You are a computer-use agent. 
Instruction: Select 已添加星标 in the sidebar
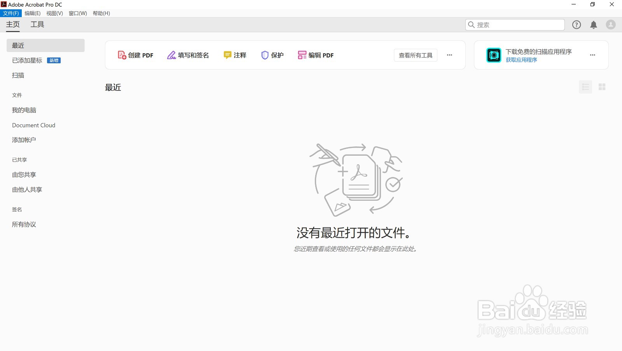[x=27, y=60]
